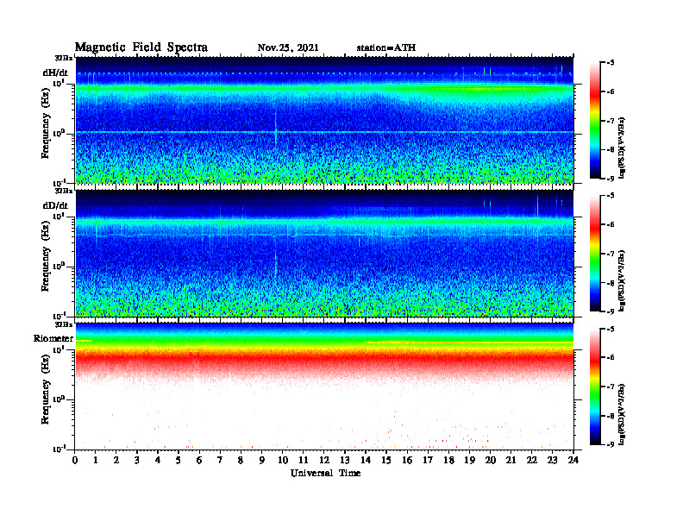Click hour 19 on the Universal Time axis
683x528 pixels.
(x=469, y=461)
